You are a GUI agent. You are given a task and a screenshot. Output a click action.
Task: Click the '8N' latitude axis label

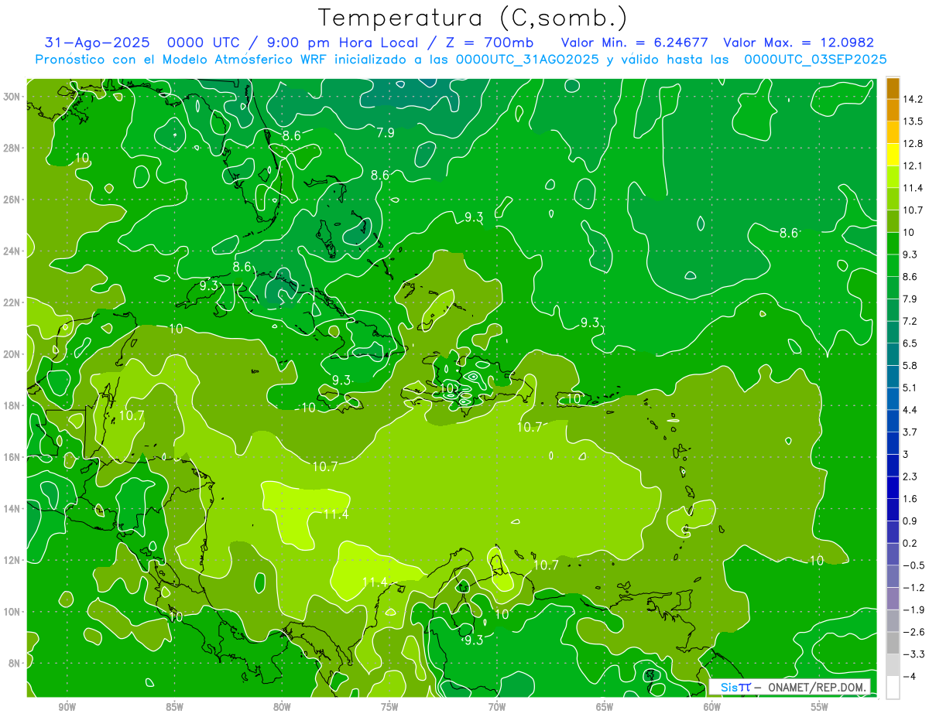tap(15, 664)
